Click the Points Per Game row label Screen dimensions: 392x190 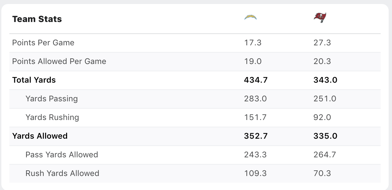tap(43, 43)
